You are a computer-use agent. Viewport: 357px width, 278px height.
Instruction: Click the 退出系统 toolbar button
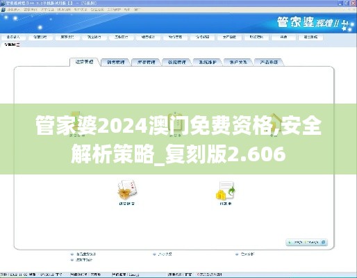(x=310, y=37)
